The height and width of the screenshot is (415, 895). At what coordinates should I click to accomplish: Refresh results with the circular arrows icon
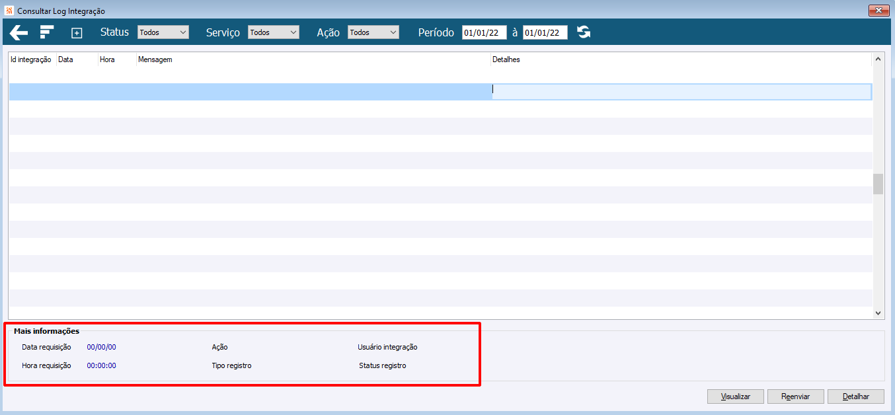pos(584,32)
